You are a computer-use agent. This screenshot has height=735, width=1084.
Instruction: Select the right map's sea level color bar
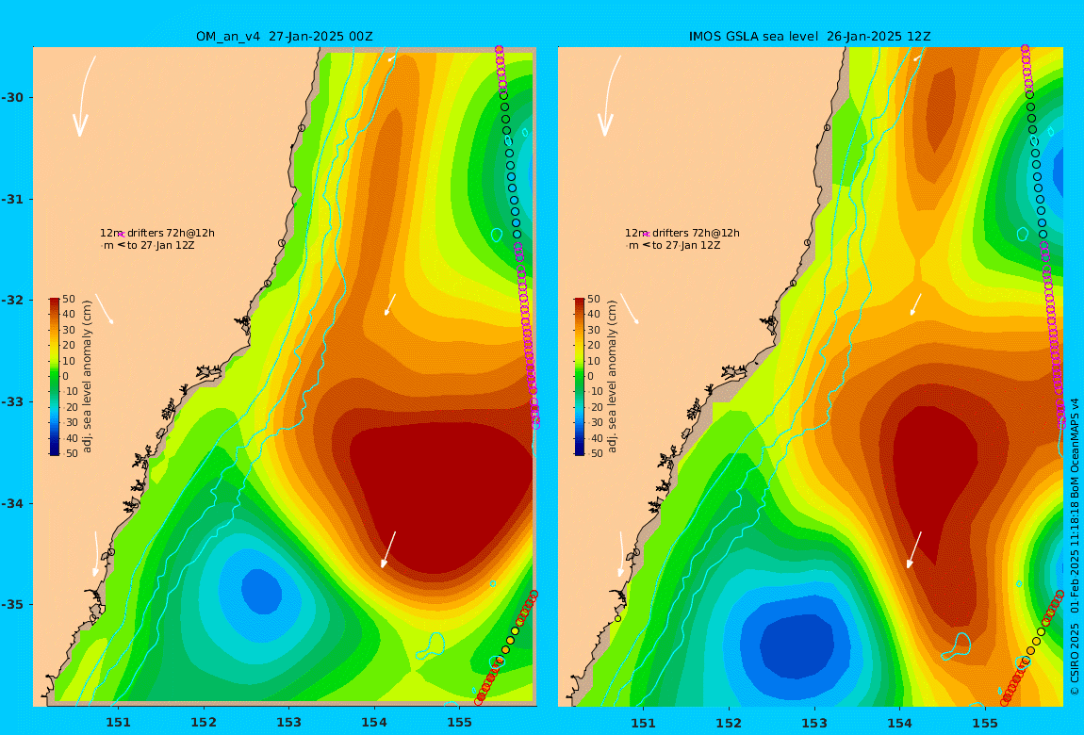coord(580,377)
